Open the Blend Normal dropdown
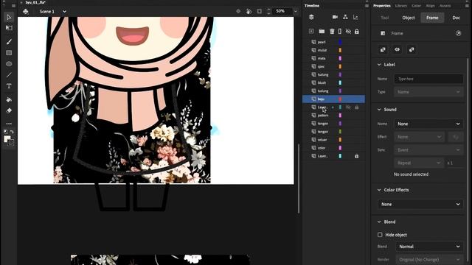The image size is (472, 265). coord(429,247)
